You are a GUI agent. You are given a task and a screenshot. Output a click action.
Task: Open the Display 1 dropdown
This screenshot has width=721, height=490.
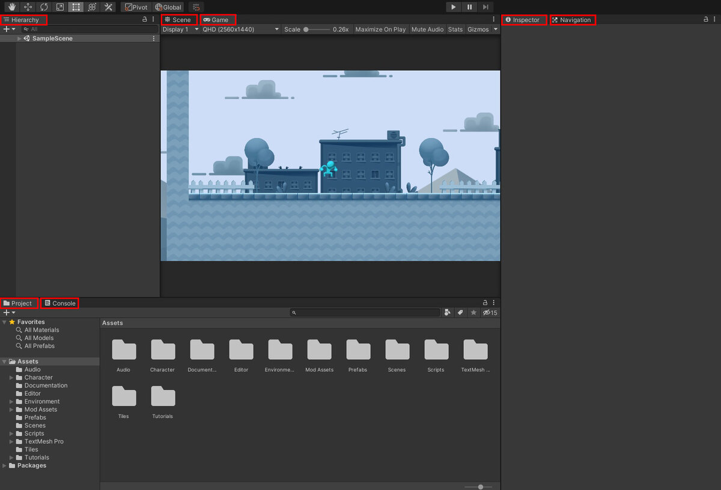pyautogui.click(x=180, y=29)
